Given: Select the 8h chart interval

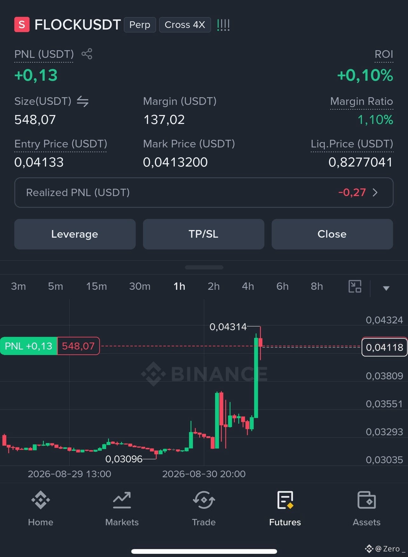Looking at the screenshot, I should point(317,286).
